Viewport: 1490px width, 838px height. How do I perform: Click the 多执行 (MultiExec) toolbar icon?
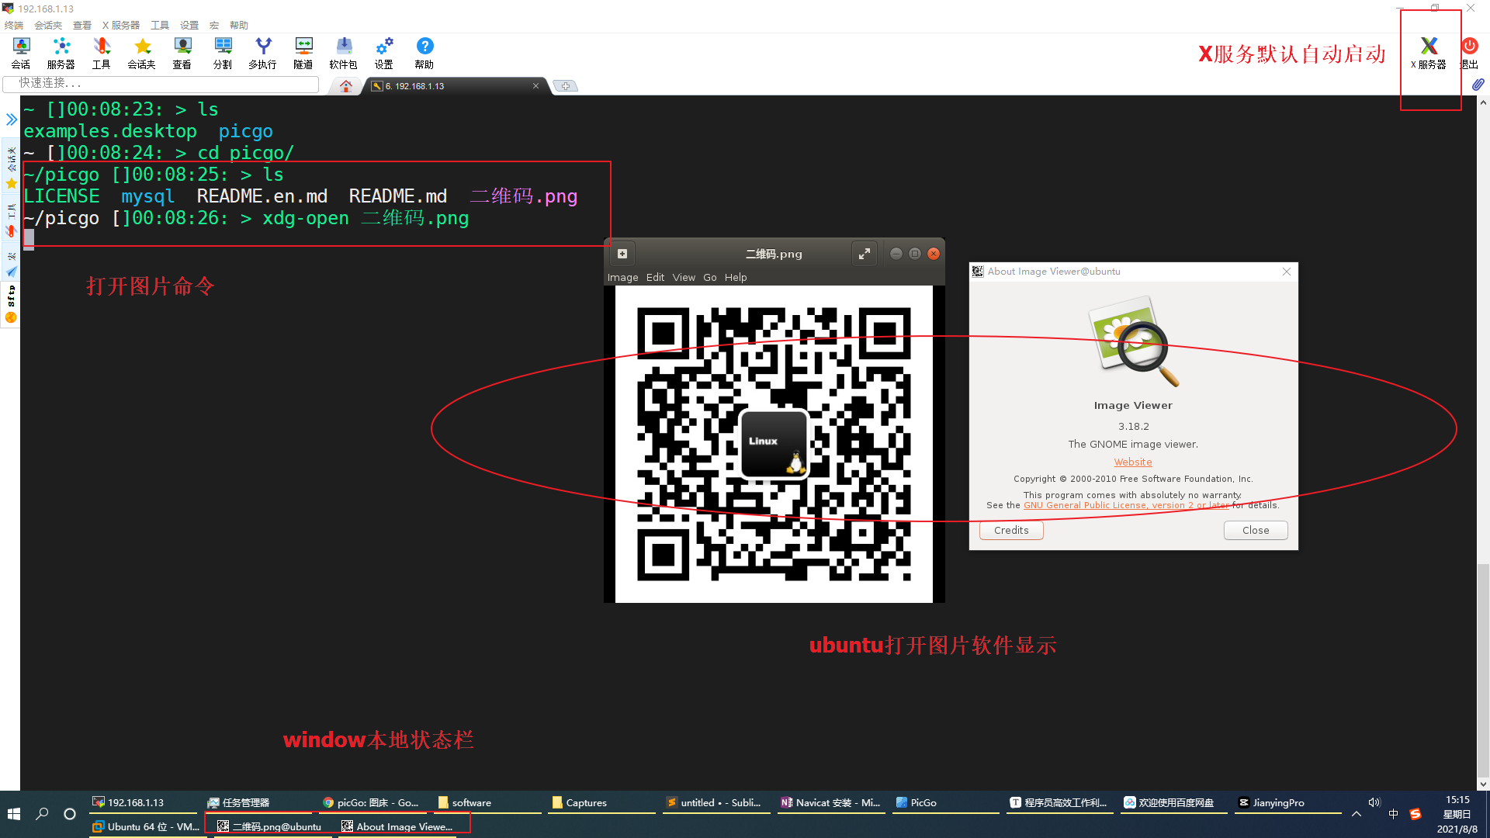click(x=263, y=54)
